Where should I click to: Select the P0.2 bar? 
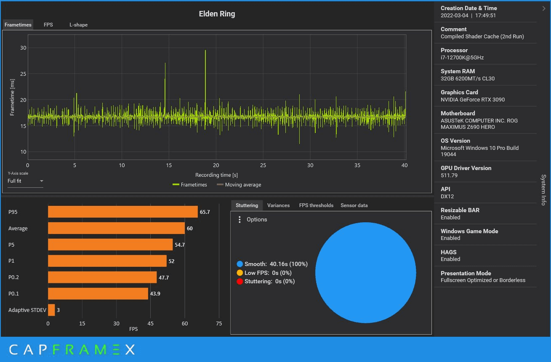click(x=102, y=277)
